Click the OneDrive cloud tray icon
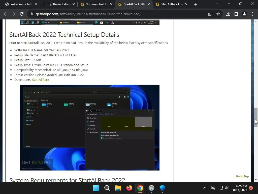Screen dimensions: 258x194 point(213,188)
